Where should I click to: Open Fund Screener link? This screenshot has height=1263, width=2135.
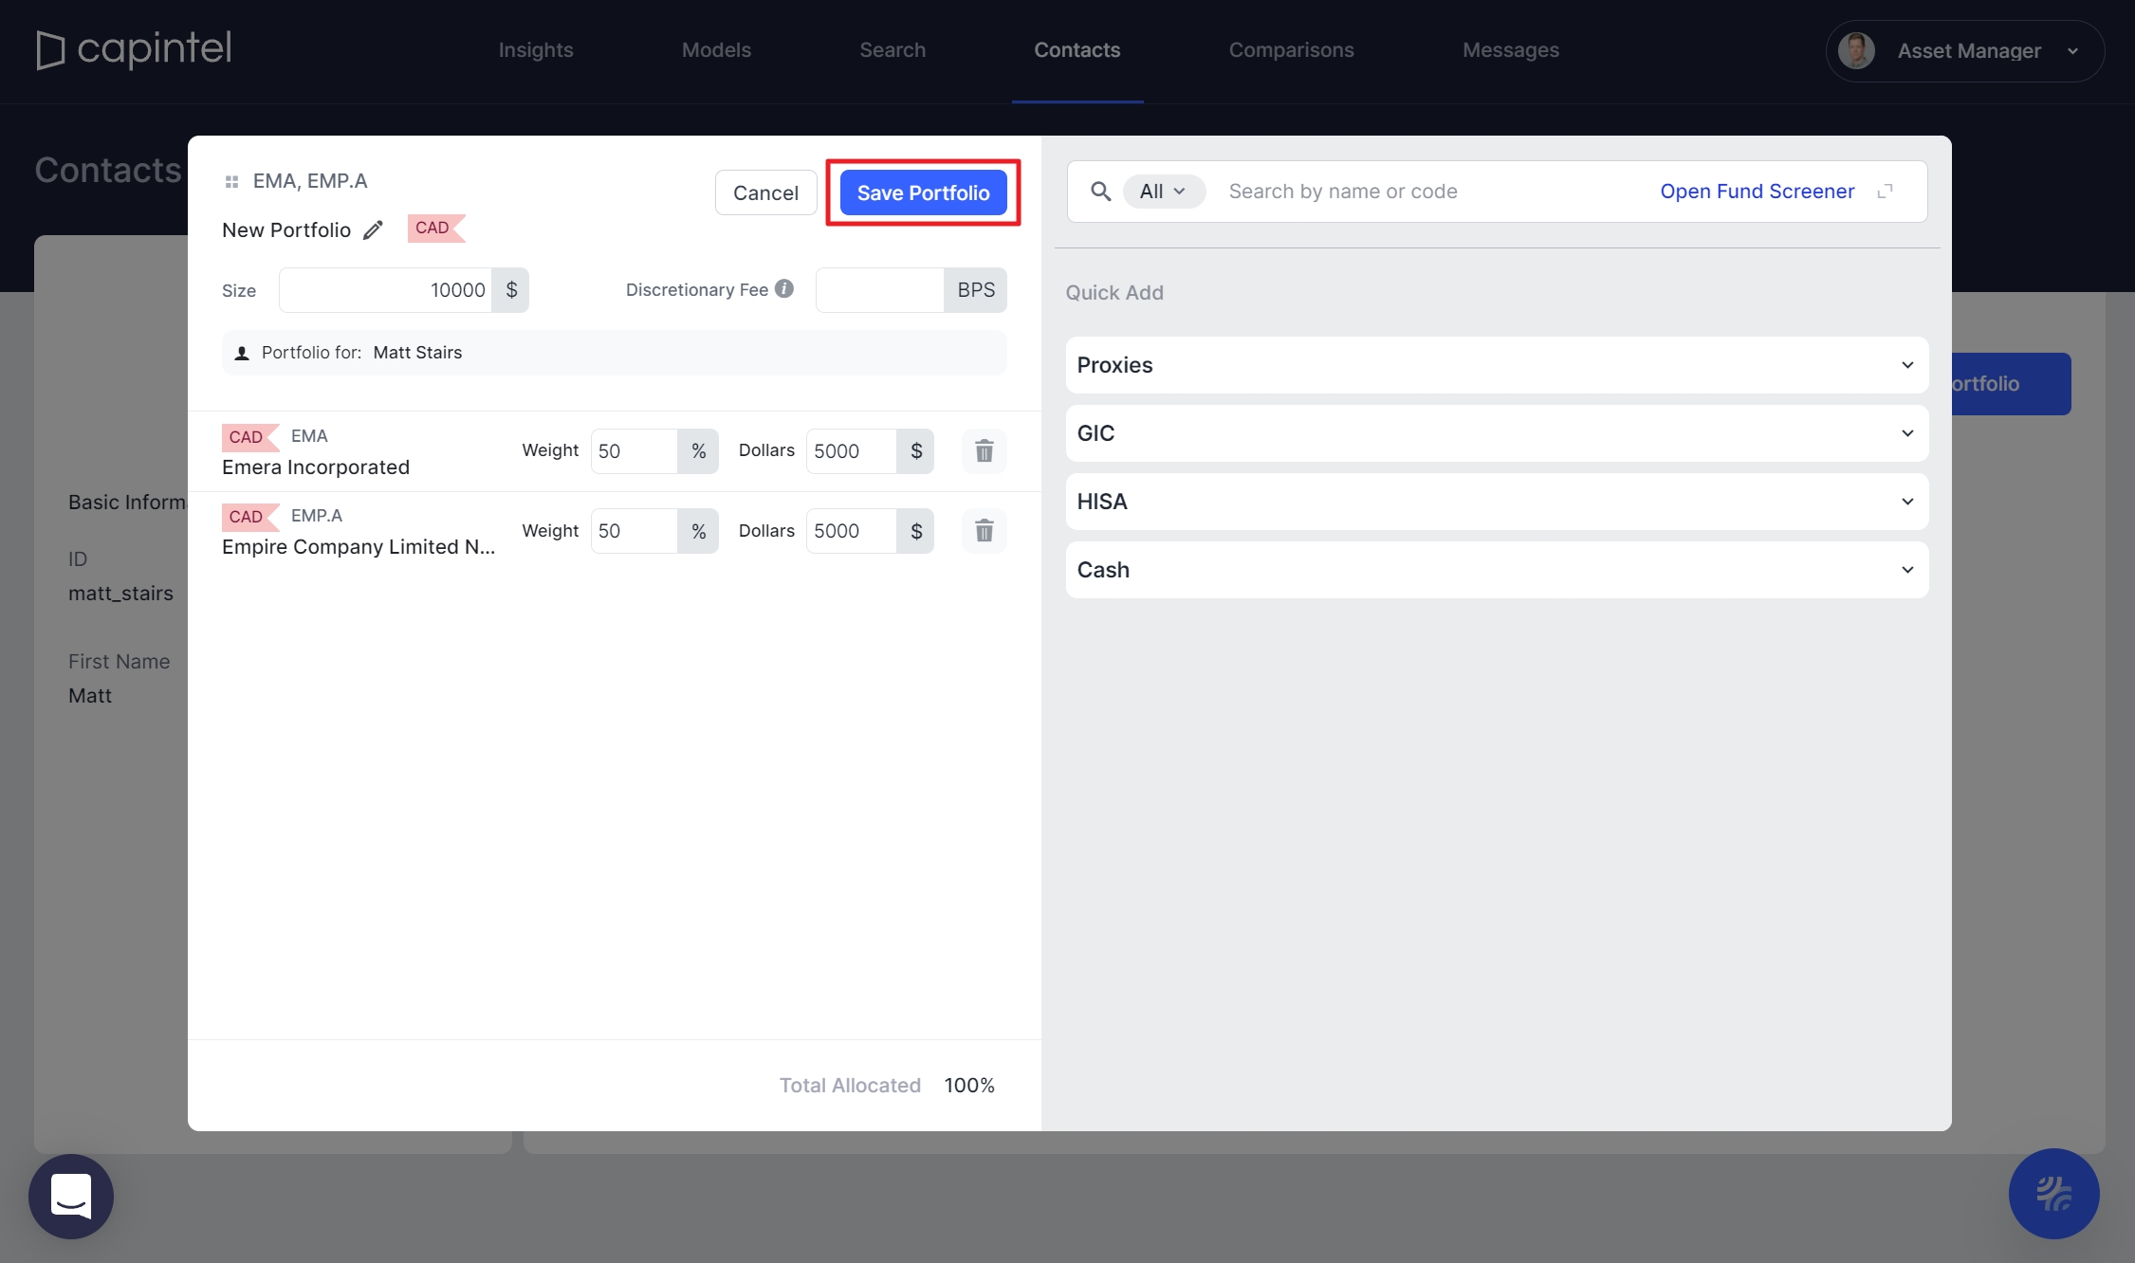(x=1757, y=192)
